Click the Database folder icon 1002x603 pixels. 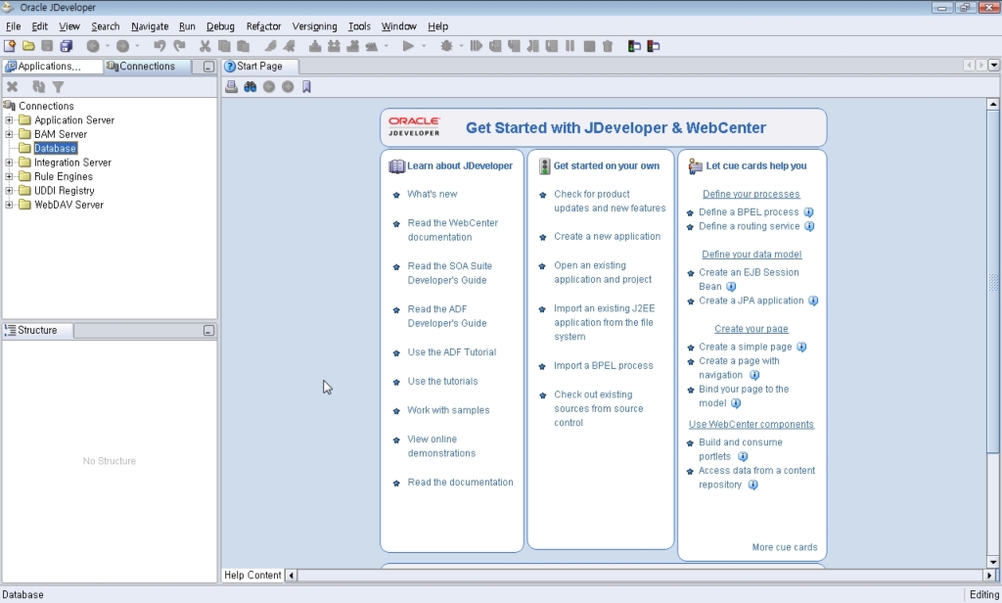tap(24, 149)
